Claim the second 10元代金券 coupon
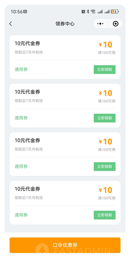The image size is (130, 270). click(105, 118)
